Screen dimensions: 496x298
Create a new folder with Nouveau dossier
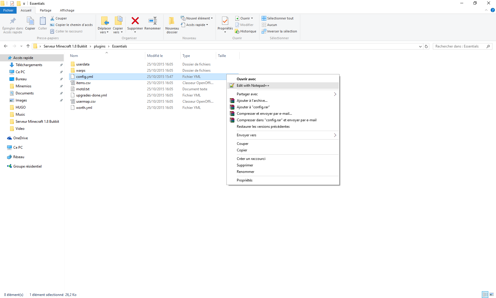coord(172,25)
